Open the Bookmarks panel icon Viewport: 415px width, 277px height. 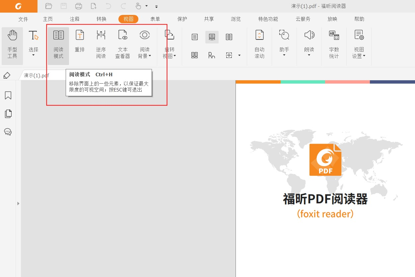[x=8, y=96]
